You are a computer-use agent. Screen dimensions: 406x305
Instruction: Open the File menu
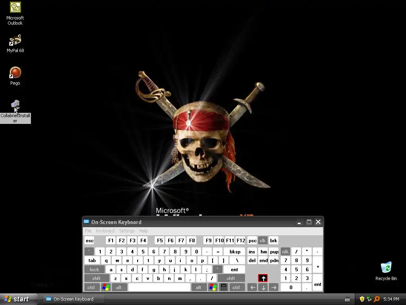tap(88, 231)
